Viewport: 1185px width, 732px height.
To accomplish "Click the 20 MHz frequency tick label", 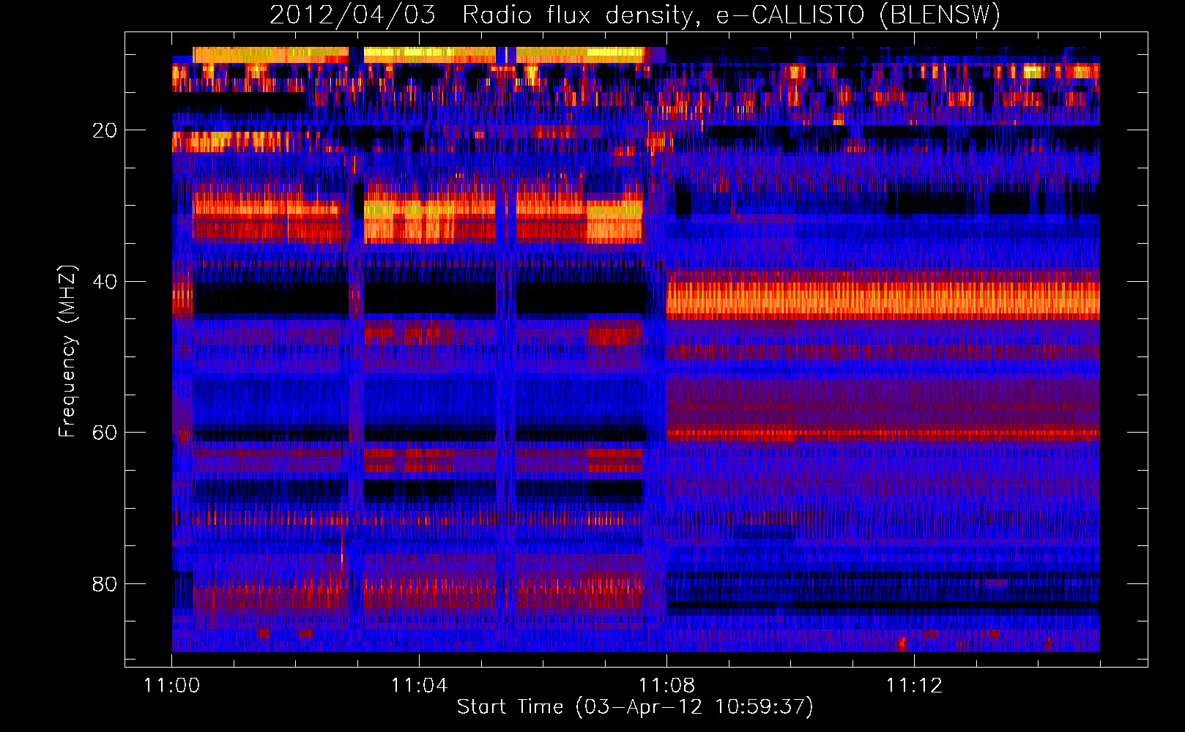I will pyautogui.click(x=105, y=130).
